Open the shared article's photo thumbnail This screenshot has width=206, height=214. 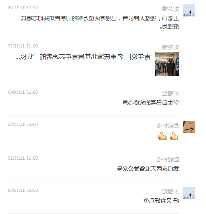[x=167, y=64]
